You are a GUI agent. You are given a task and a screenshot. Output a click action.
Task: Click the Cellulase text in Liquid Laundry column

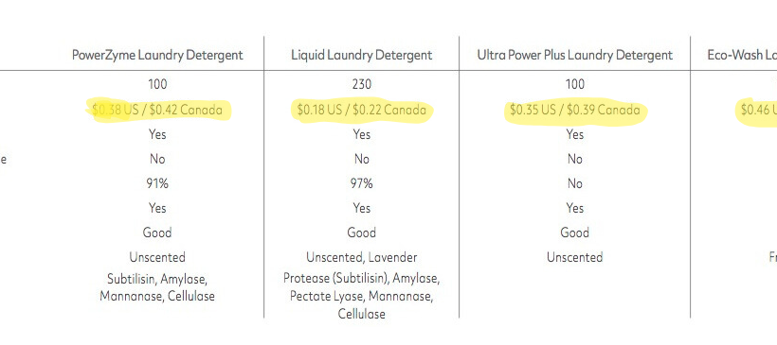tap(362, 314)
